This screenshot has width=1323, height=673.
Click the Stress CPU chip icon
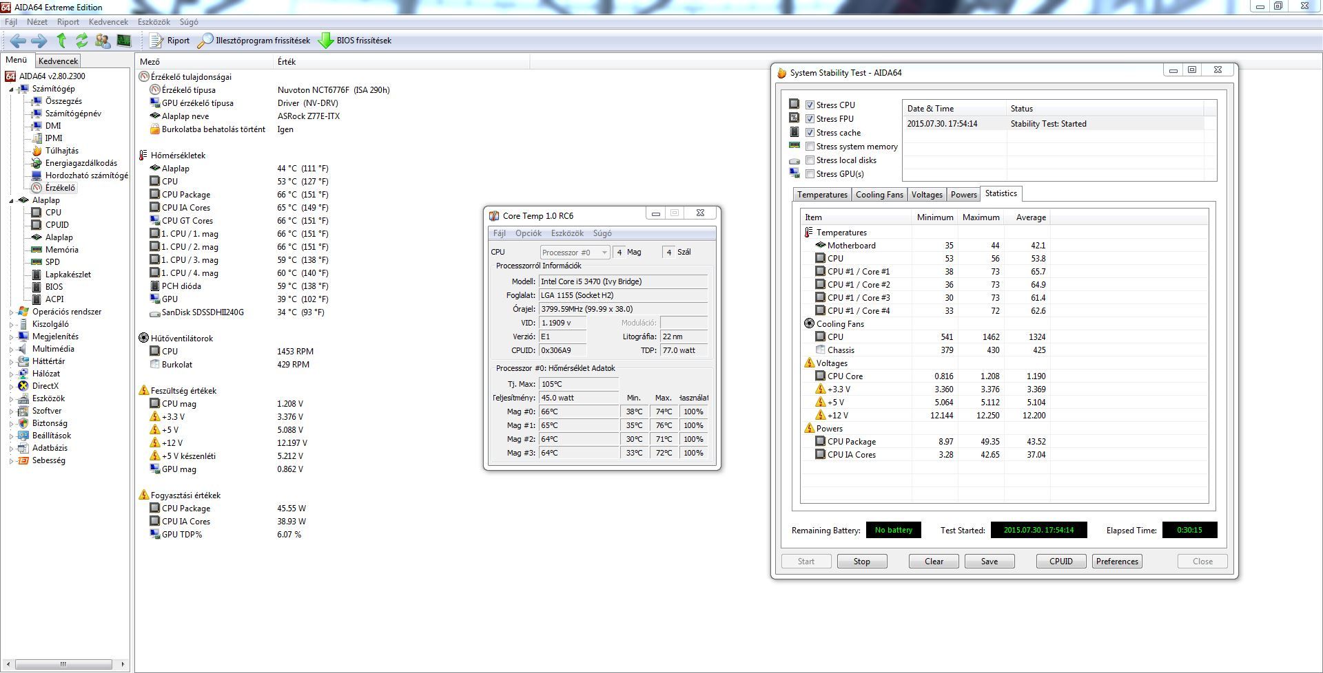tap(794, 105)
